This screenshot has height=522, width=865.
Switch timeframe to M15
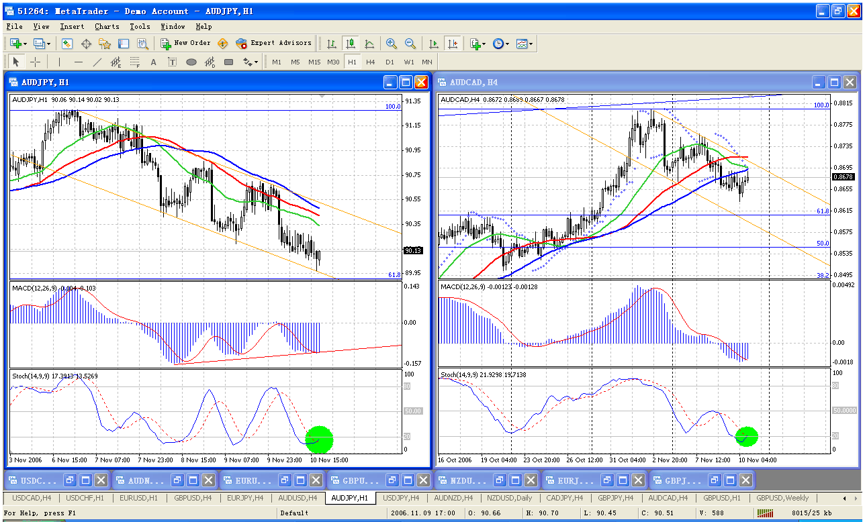pos(314,62)
